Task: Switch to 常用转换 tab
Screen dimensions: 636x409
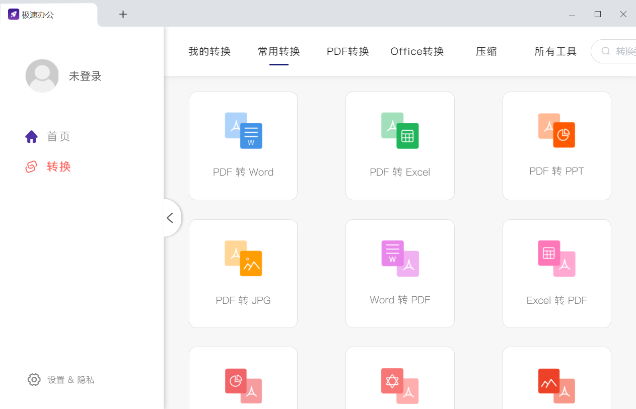Action: coord(279,51)
